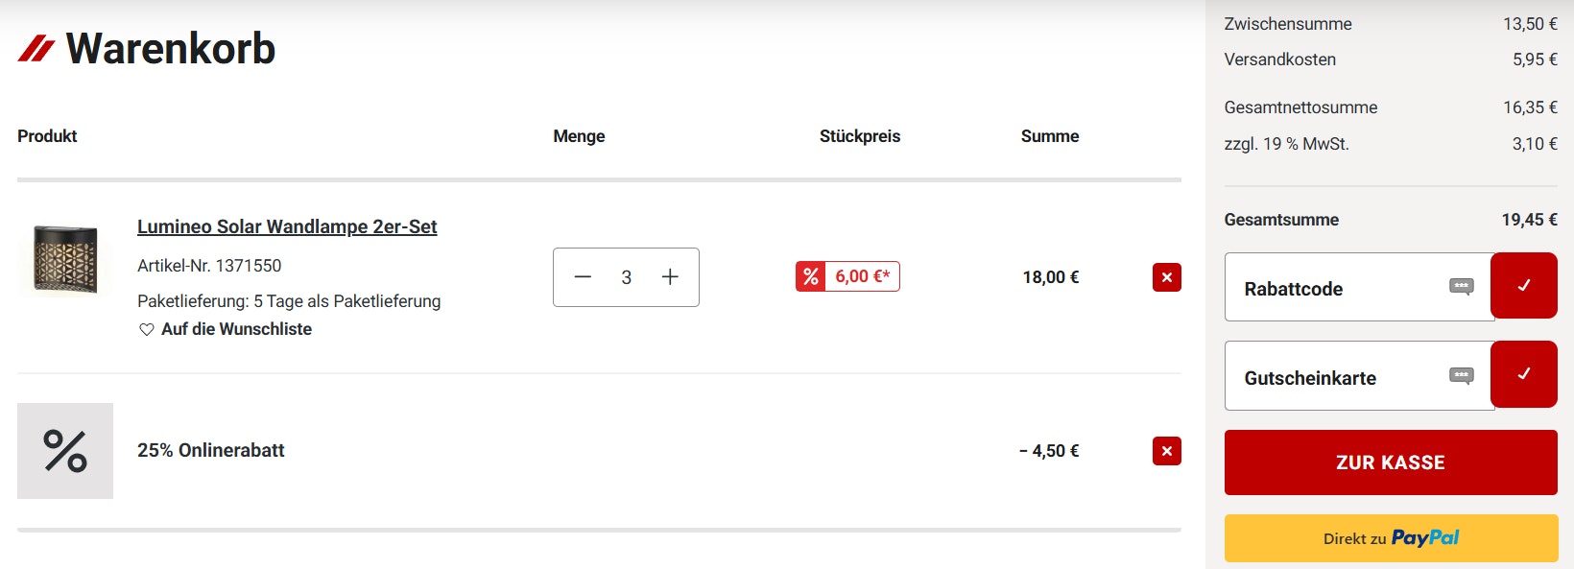The image size is (1574, 569).
Task: Click the heart wishlist icon
Action: [x=147, y=330]
